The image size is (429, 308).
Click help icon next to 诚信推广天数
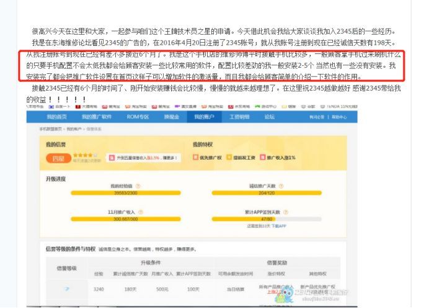(281, 186)
